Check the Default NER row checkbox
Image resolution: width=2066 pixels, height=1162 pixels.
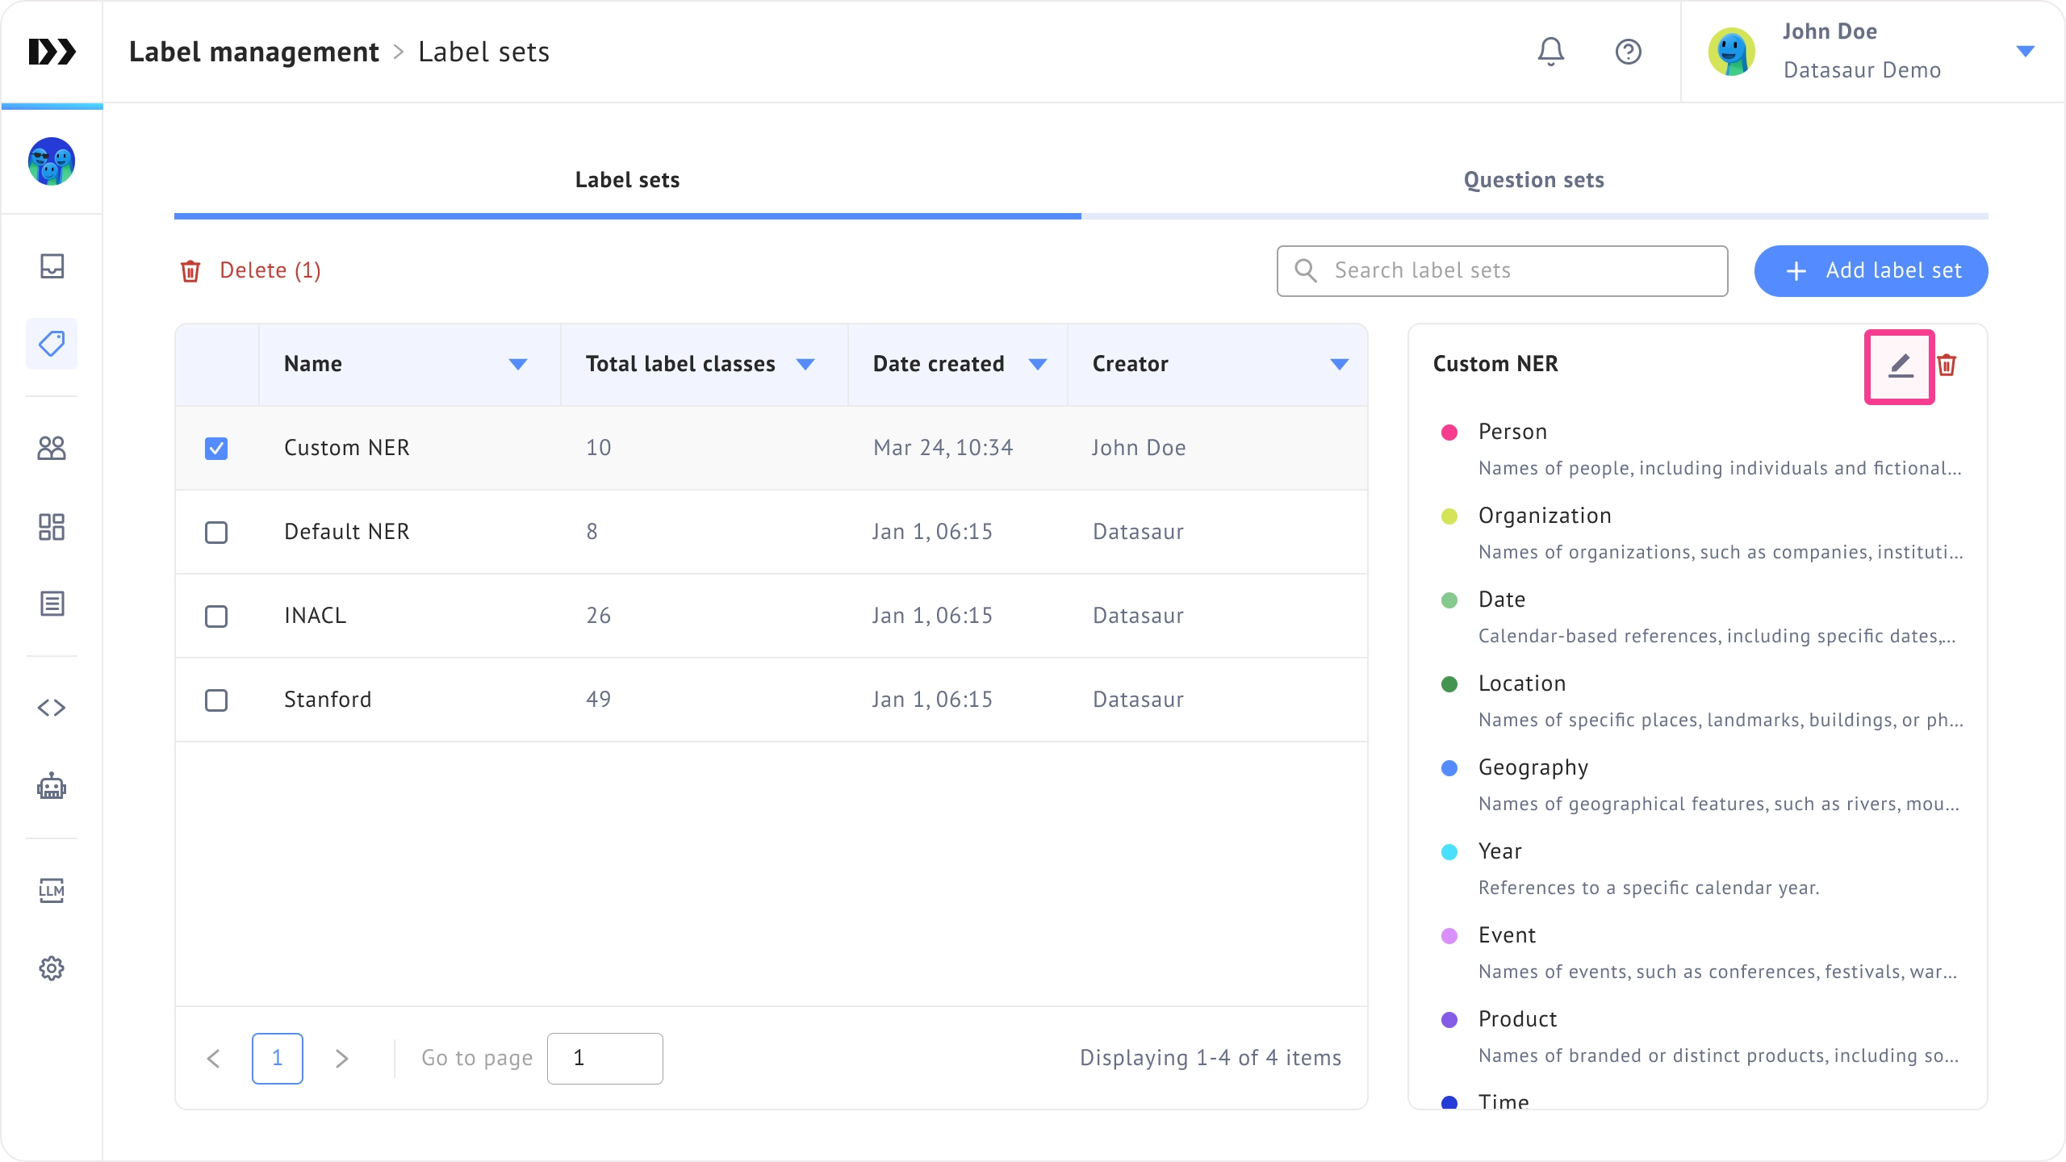[216, 533]
